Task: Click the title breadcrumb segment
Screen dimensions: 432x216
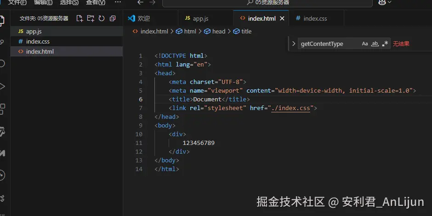Action: tap(243, 31)
